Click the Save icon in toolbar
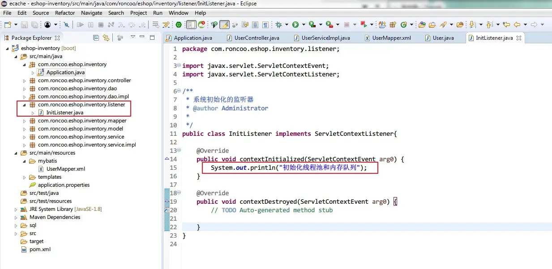552x269 pixels. 24,25
